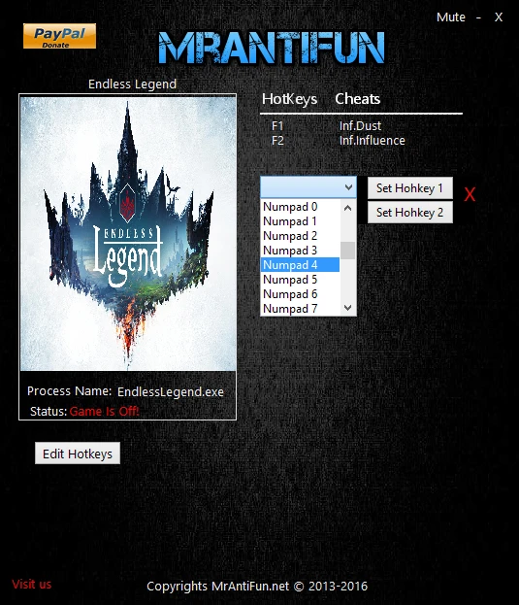Choose Numpad 3 in the dropdown list

[300, 251]
